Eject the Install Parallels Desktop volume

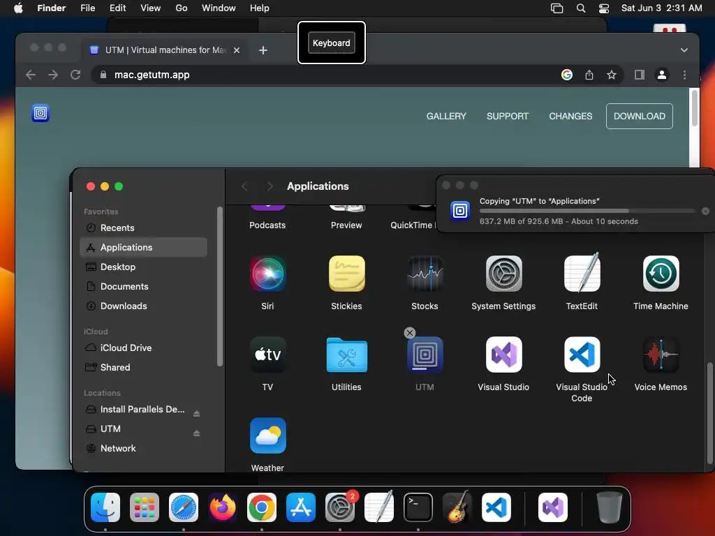click(196, 413)
